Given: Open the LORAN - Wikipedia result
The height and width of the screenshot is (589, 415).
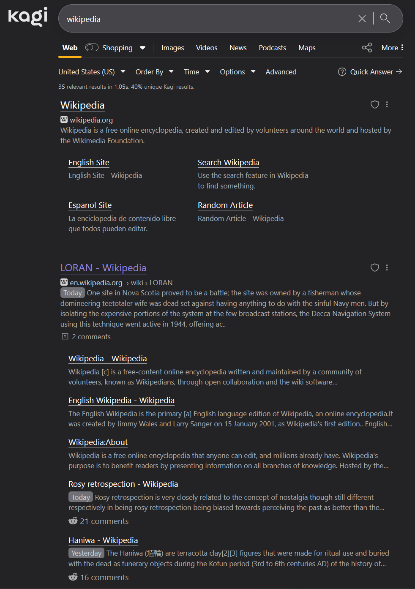Looking at the screenshot, I should click(x=103, y=268).
